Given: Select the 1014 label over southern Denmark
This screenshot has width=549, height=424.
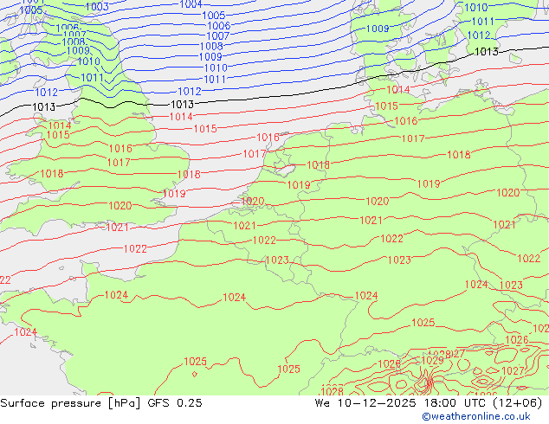Looking at the screenshot, I should click(397, 90).
